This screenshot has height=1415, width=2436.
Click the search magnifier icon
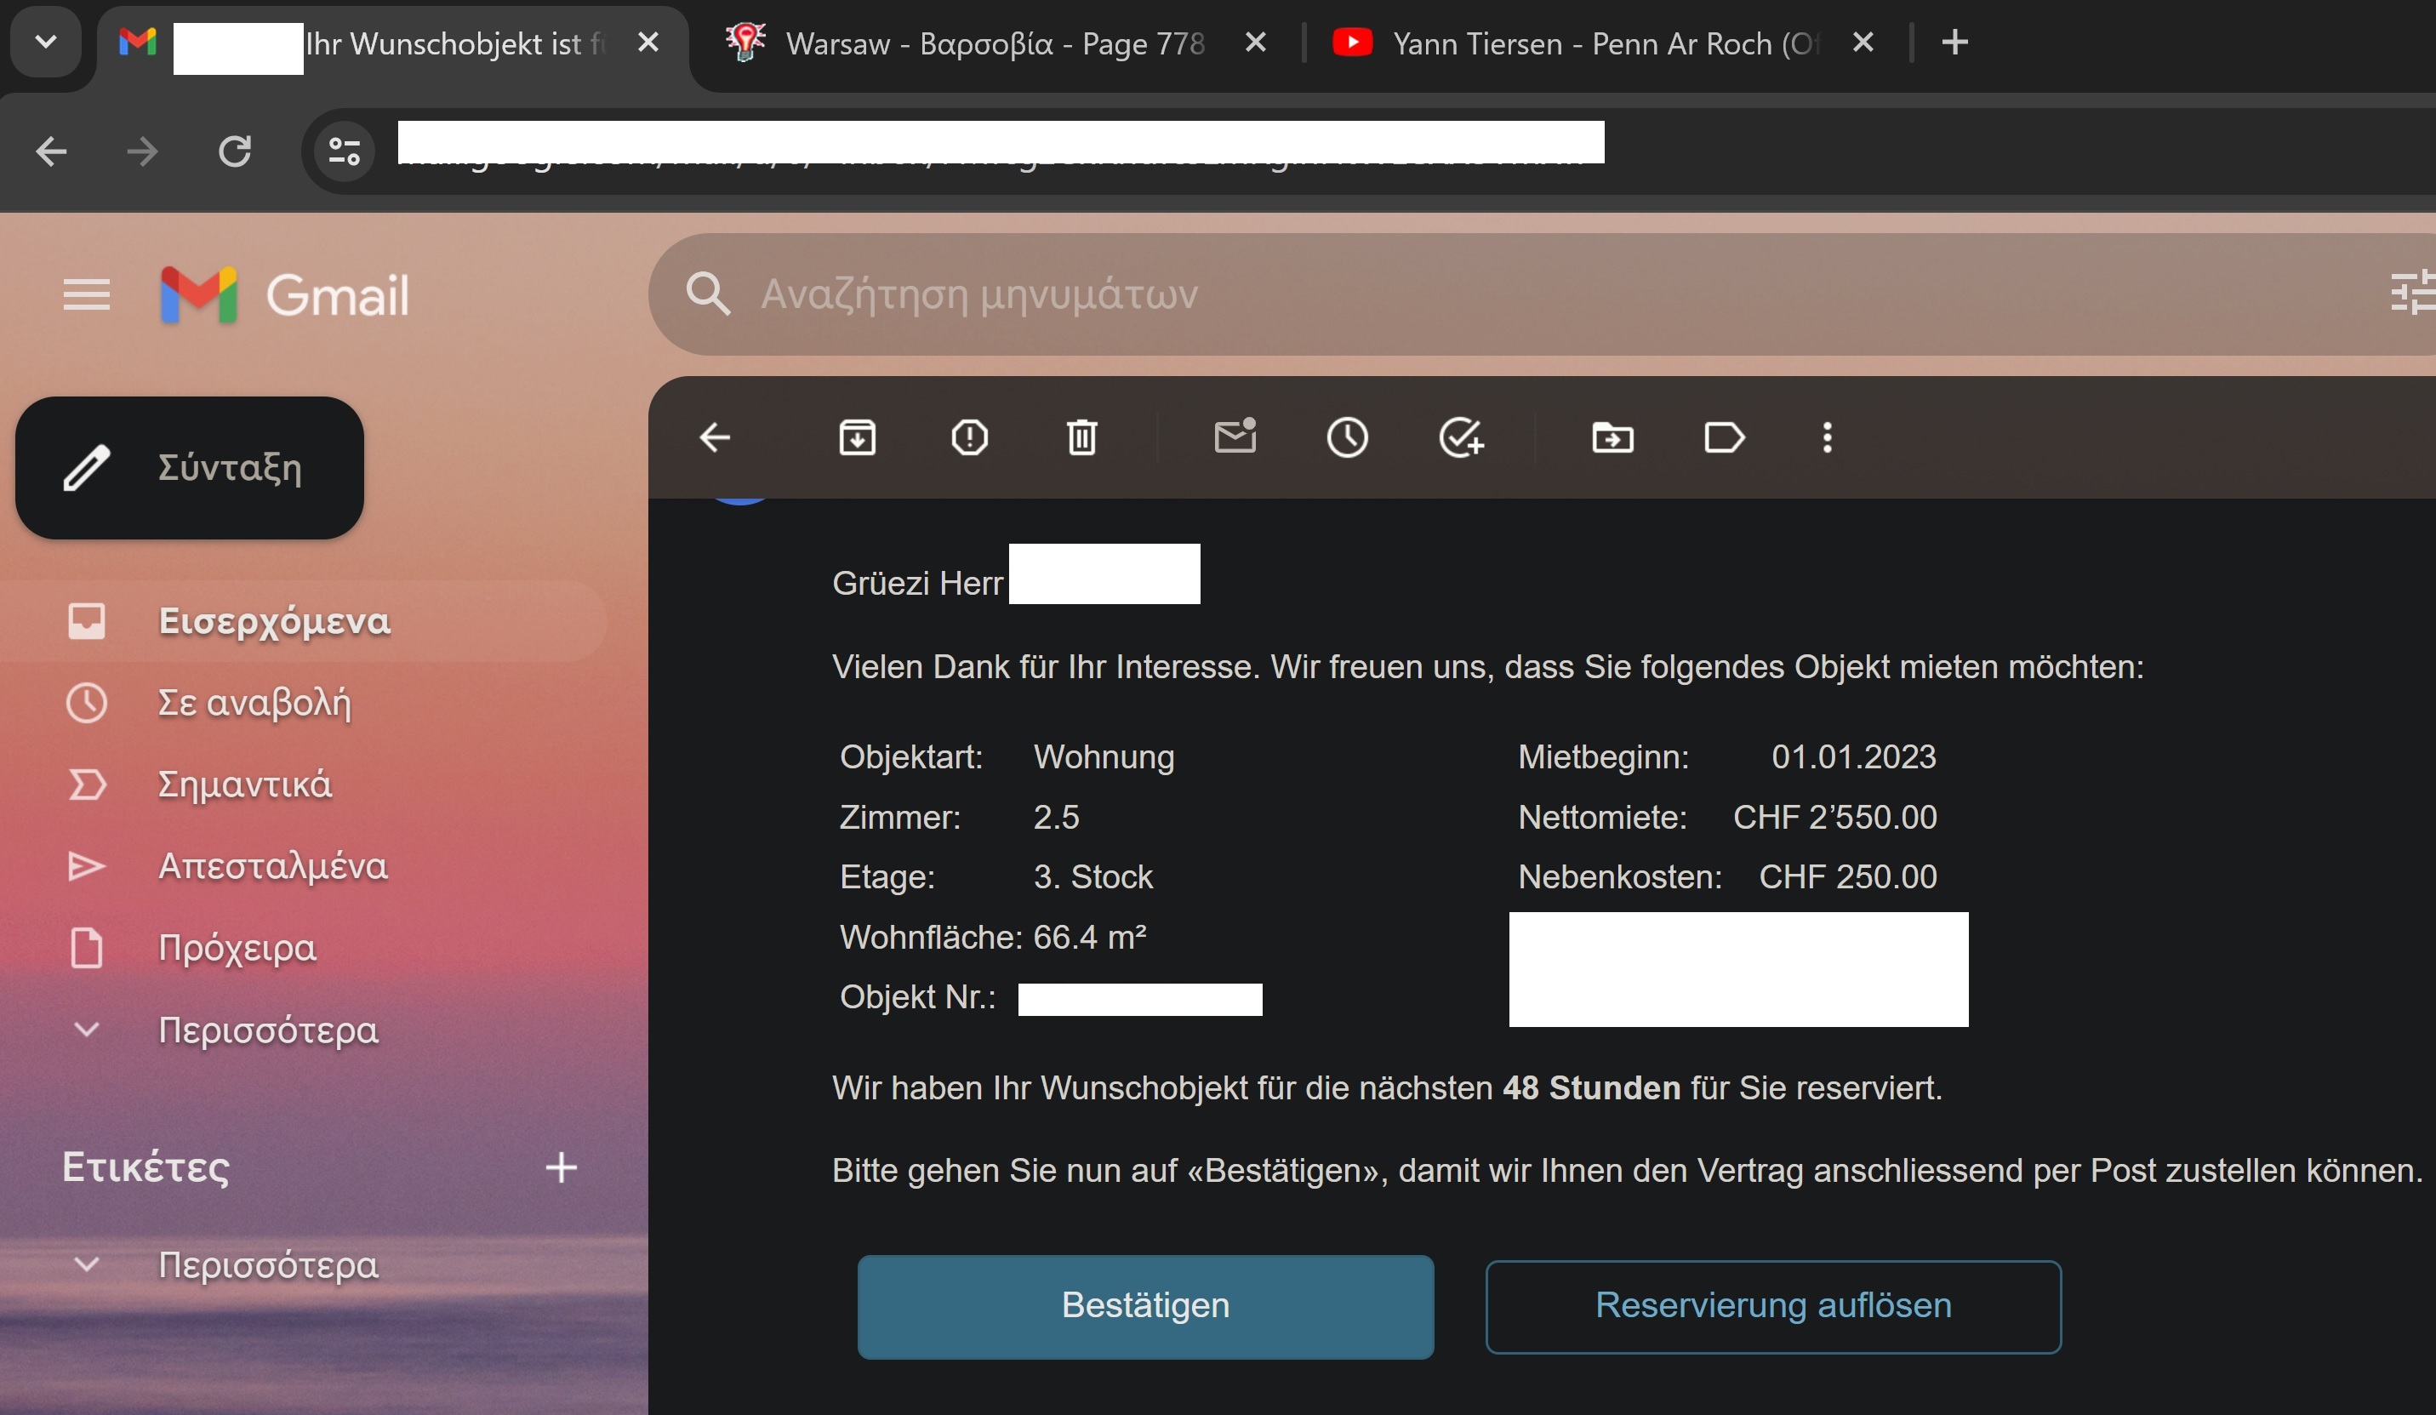click(x=708, y=294)
